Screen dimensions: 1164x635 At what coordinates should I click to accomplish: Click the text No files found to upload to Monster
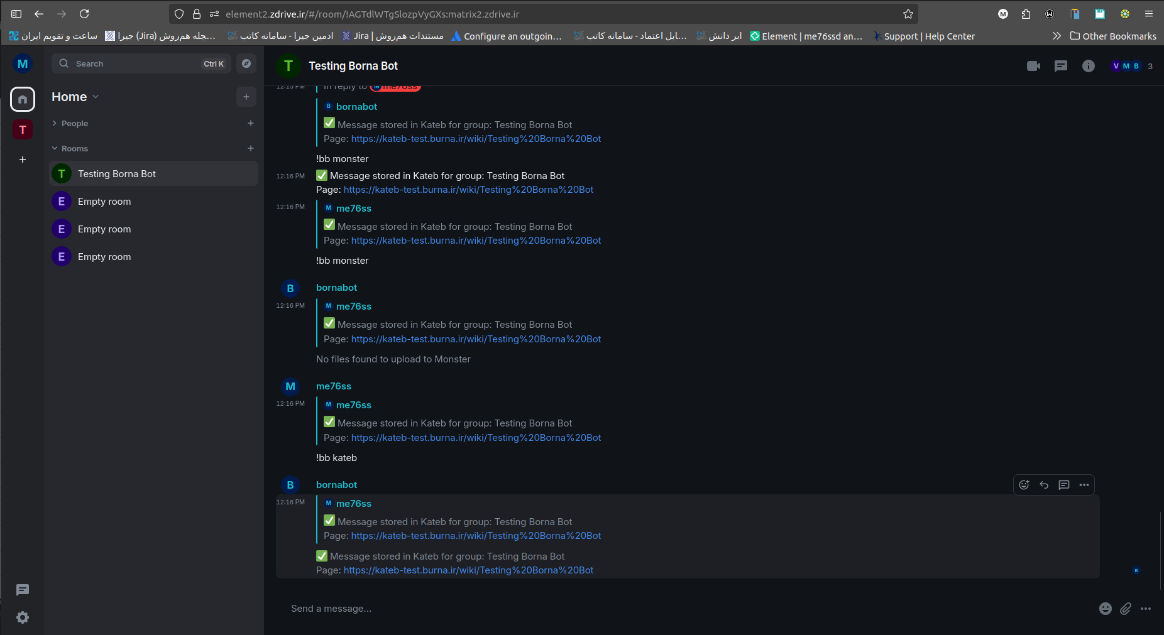[x=393, y=359]
